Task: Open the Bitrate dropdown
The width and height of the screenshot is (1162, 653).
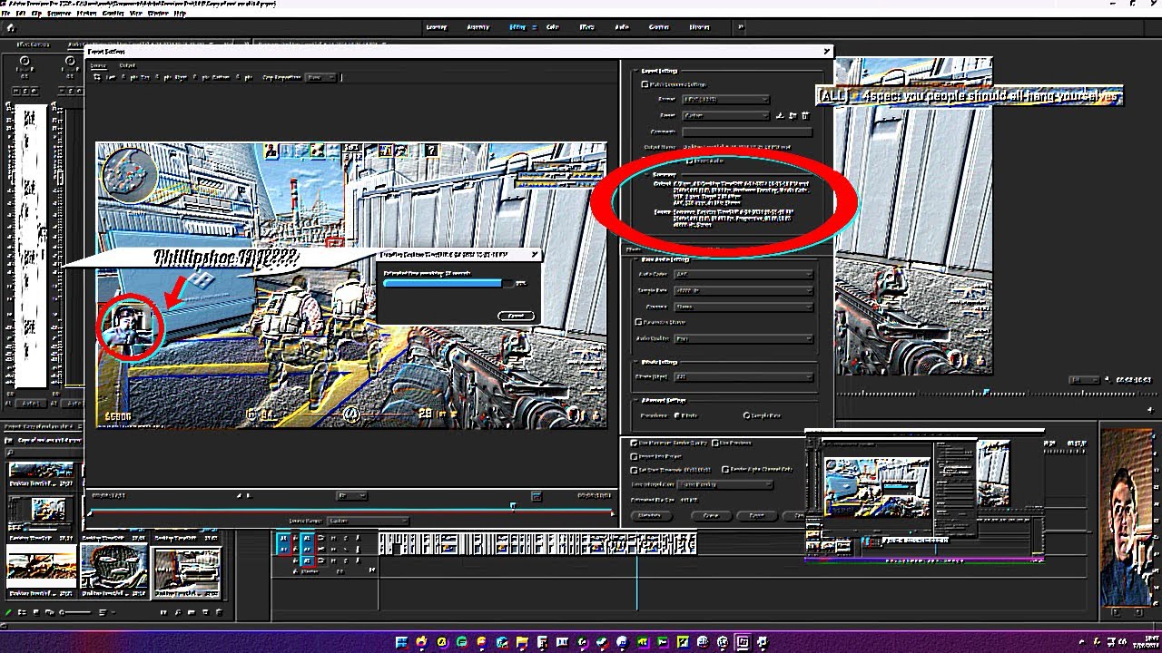Action: click(x=744, y=376)
